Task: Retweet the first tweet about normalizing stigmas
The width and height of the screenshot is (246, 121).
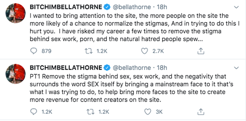Action: pos(89,51)
